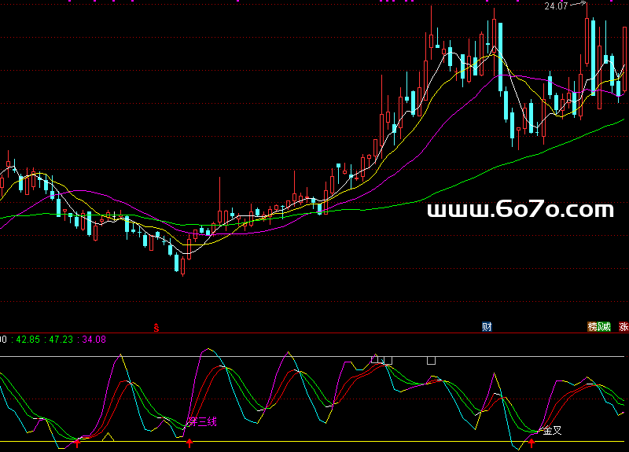Select the magenta 34.08 indicator value
The height and width of the screenshot is (452, 629).
coord(94,340)
